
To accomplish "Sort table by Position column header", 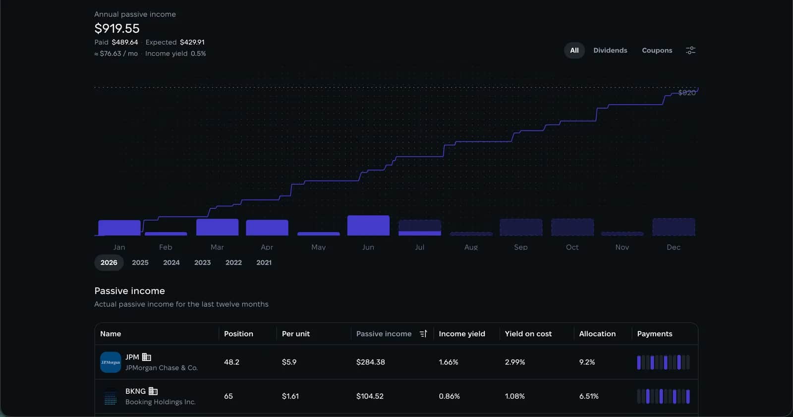I will (x=238, y=334).
